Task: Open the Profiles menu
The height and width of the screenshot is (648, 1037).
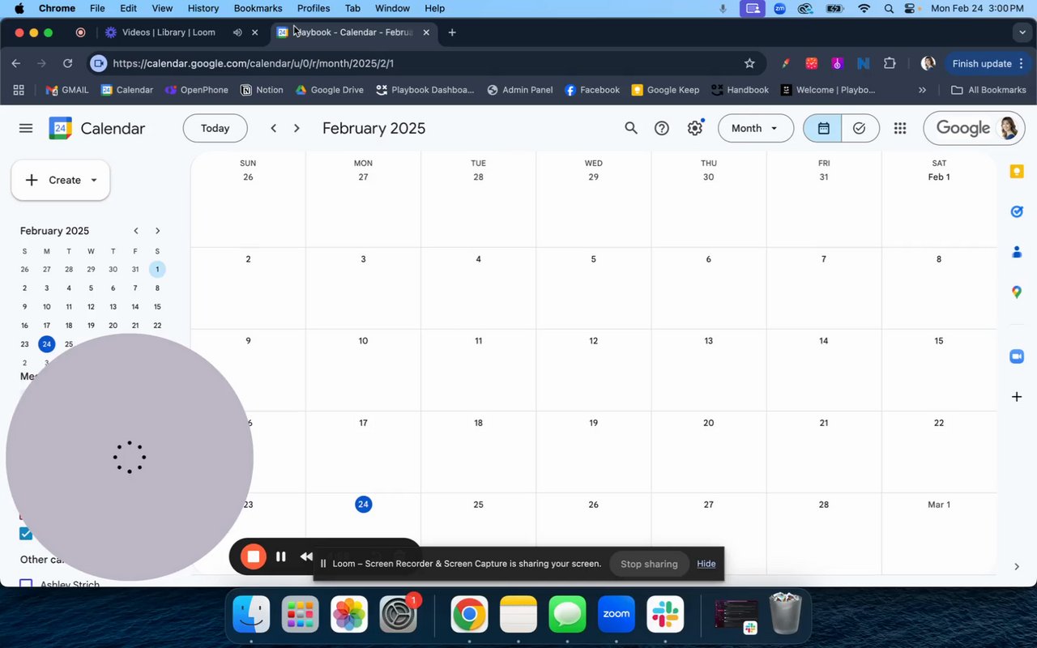Action: coord(314,8)
